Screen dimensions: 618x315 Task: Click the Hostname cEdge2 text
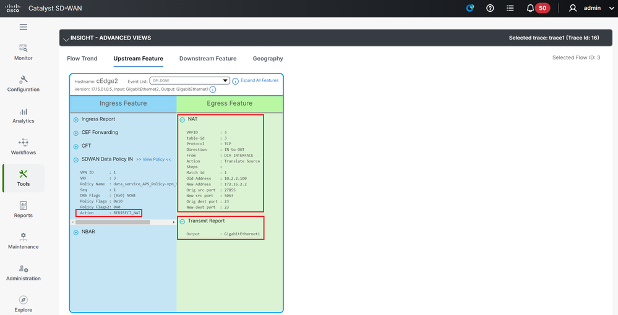pyautogui.click(x=96, y=81)
